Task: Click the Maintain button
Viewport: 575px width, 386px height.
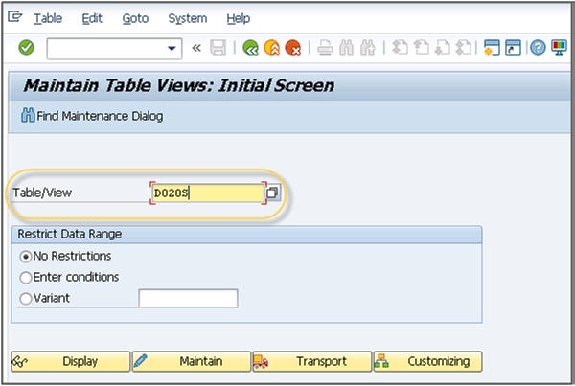Action: (190, 361)
